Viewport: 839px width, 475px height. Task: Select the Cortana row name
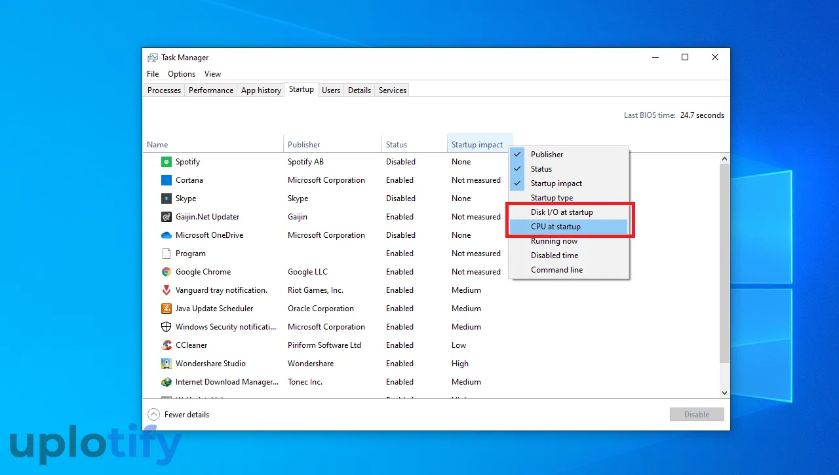pos(189,180)
